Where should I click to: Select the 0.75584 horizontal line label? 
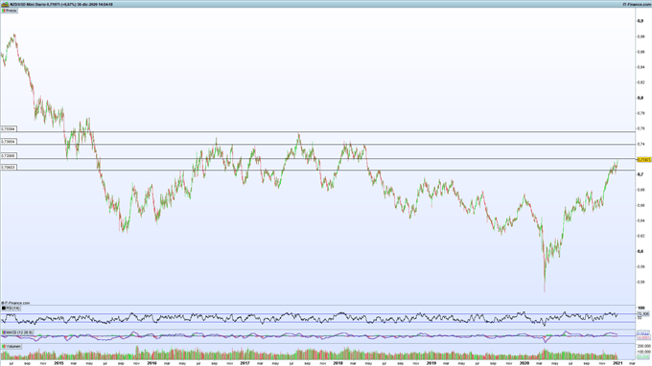pyautogui.click(x=9, y=129)
